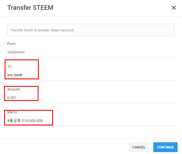Click the 'From:' label
The image size is (182, 154).
tap(12, 44)
